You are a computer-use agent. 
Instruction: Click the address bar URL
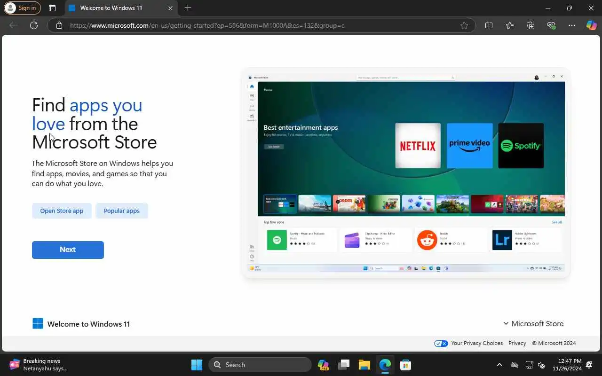click(x=207, y=25)
